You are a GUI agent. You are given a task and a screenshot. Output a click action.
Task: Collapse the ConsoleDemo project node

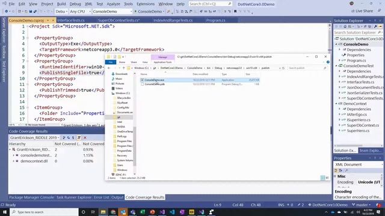(336, 44)
